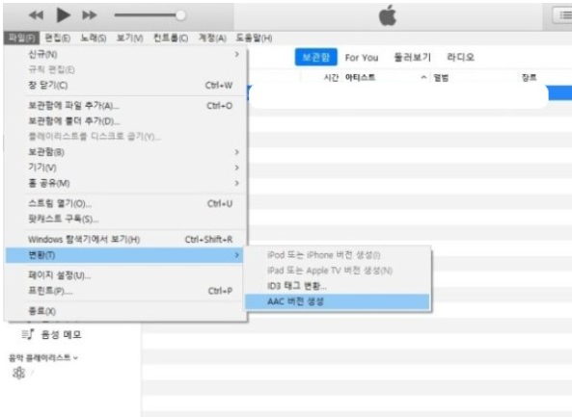Image resolution: width=572 pixels, height=417 pixels.
Task: Choose 보관함에 파일 추가(A)...
Action: click(125, 106)
